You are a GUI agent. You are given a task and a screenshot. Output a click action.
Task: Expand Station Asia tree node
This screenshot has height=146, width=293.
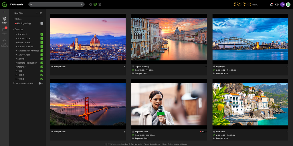tap(16, 55)
